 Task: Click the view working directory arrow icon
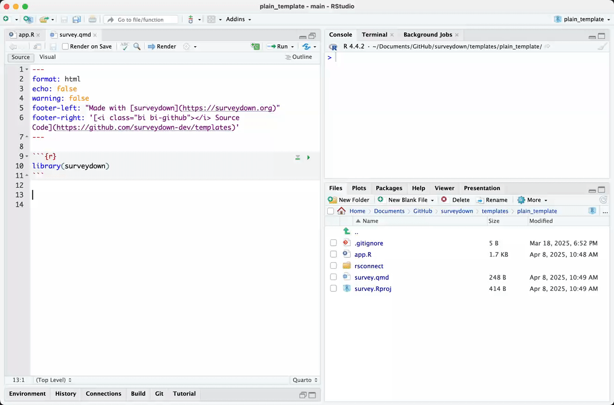click(x=547, y=46)
